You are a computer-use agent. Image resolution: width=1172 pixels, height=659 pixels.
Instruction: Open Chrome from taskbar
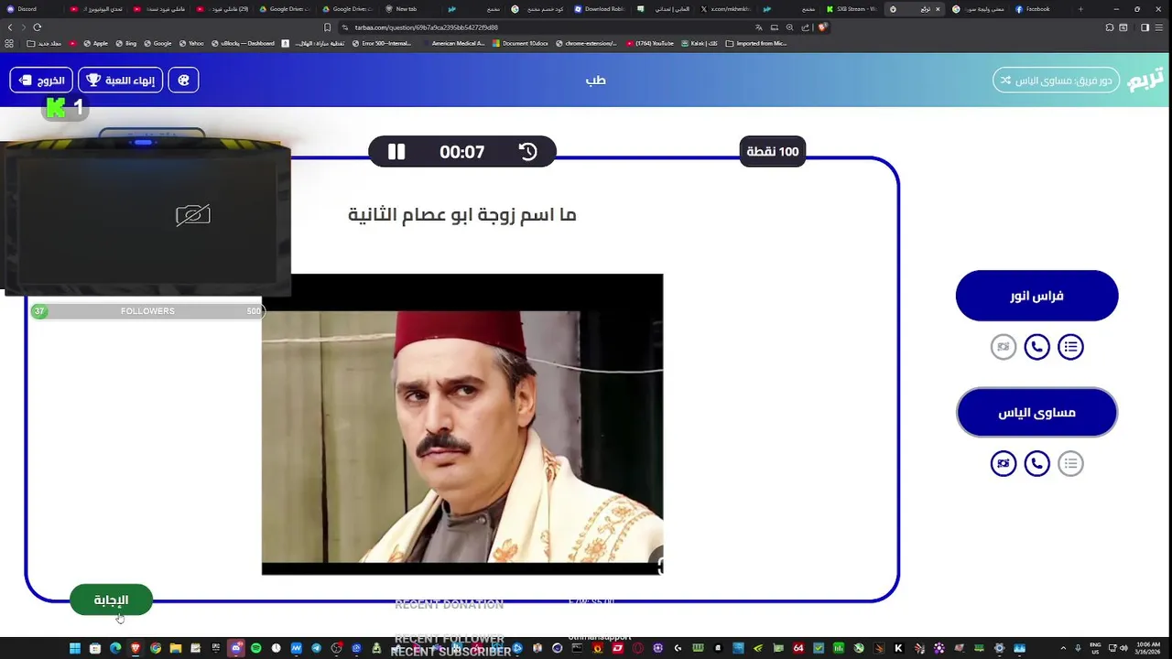156,648
